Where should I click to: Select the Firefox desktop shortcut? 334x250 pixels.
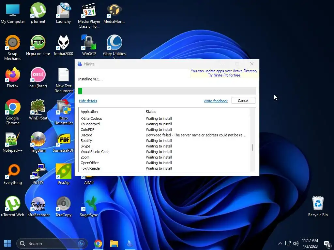(13, 77)
